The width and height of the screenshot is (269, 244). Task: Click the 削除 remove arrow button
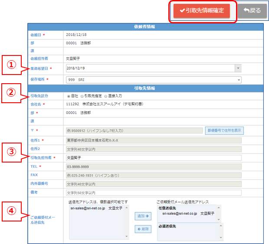(143, 229)
